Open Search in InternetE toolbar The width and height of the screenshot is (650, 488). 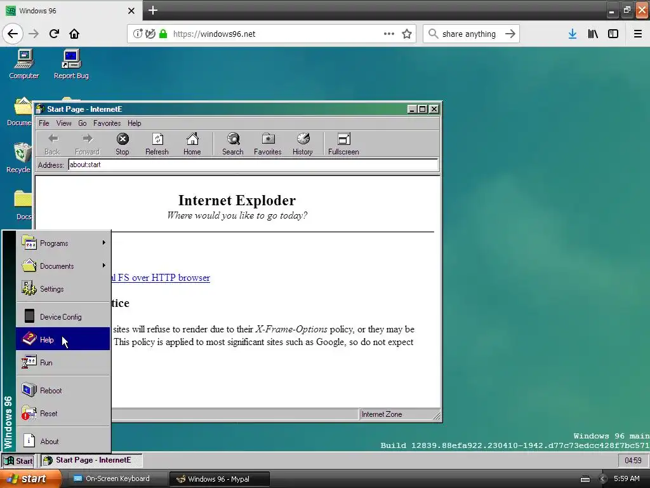click(x=232, y=144)
